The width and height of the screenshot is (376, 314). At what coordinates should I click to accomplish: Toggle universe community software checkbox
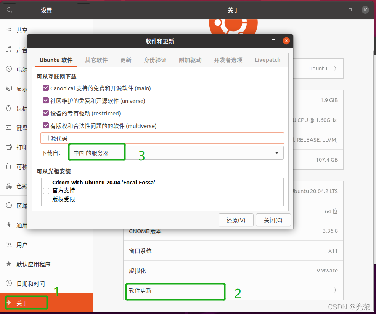(46, 101)
